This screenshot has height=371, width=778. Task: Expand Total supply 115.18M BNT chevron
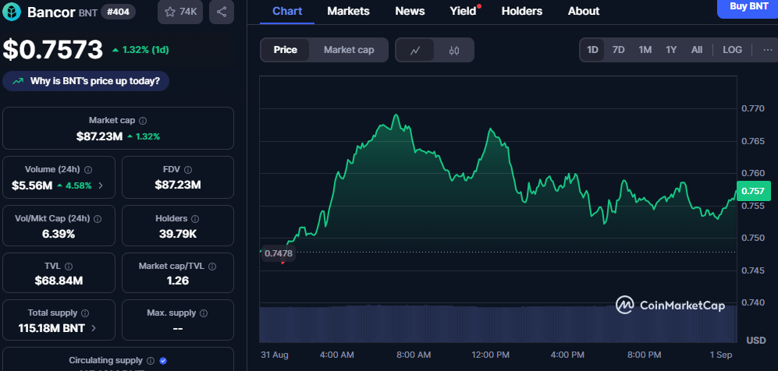pos(94,328)
